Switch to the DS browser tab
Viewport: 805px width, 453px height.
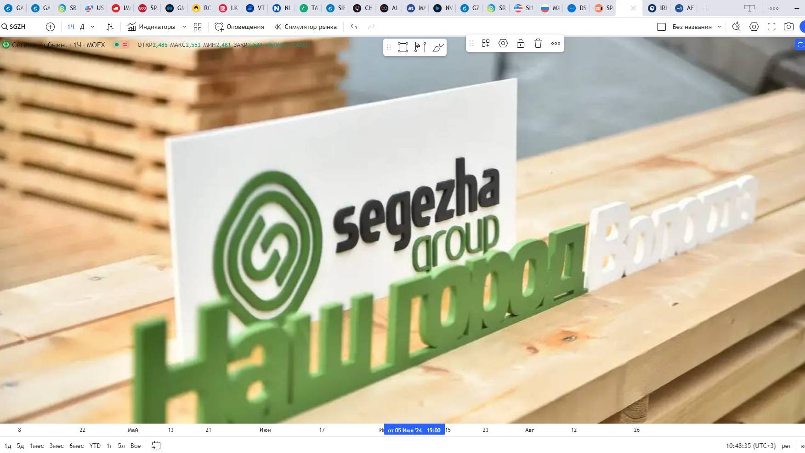click(578, 8)
